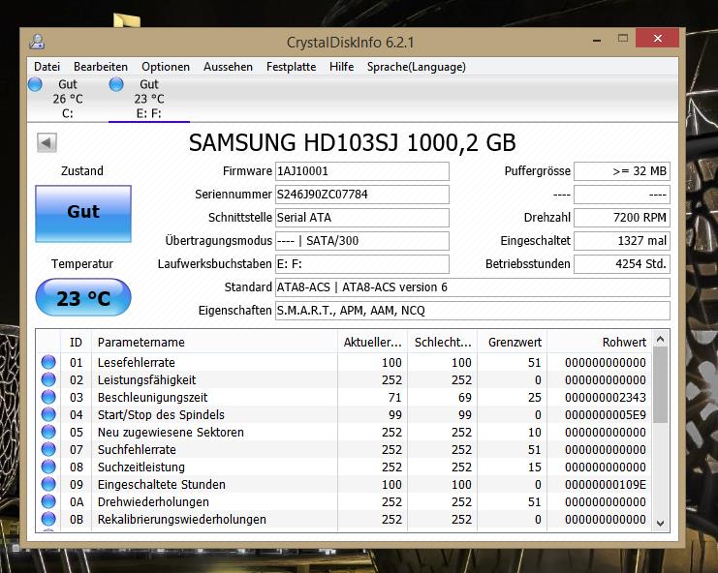Click the scroll down arrow of SMART list

(x=660, y=524)
